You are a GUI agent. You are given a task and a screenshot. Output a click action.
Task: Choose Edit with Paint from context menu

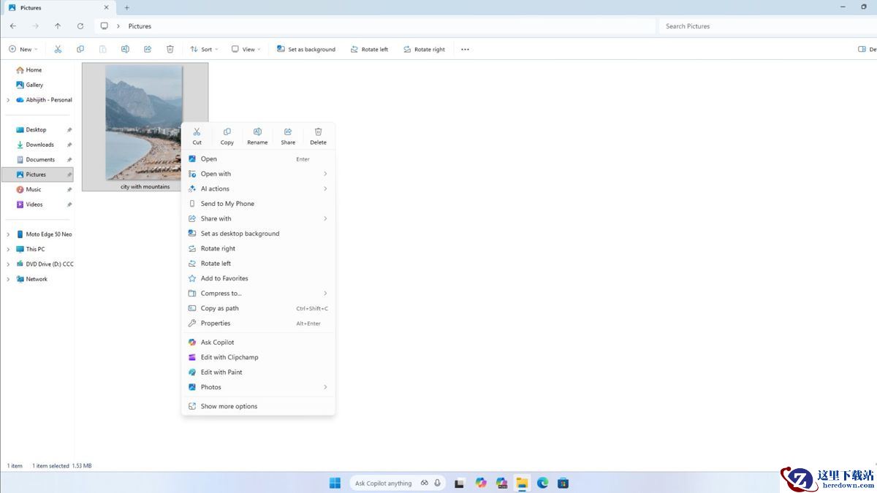pos(221,372)
